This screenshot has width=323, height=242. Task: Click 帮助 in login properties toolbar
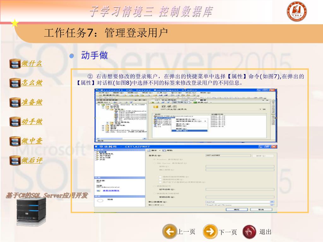(168, 150)
